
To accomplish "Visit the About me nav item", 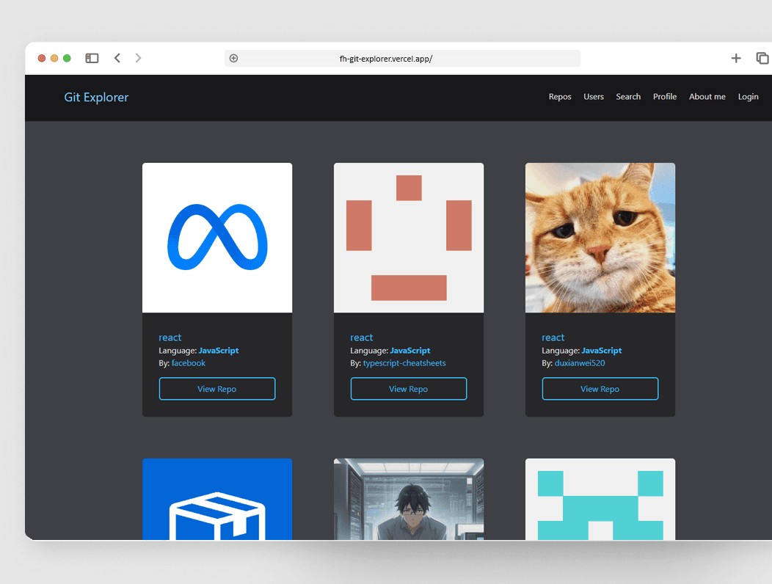I will 707,97.
